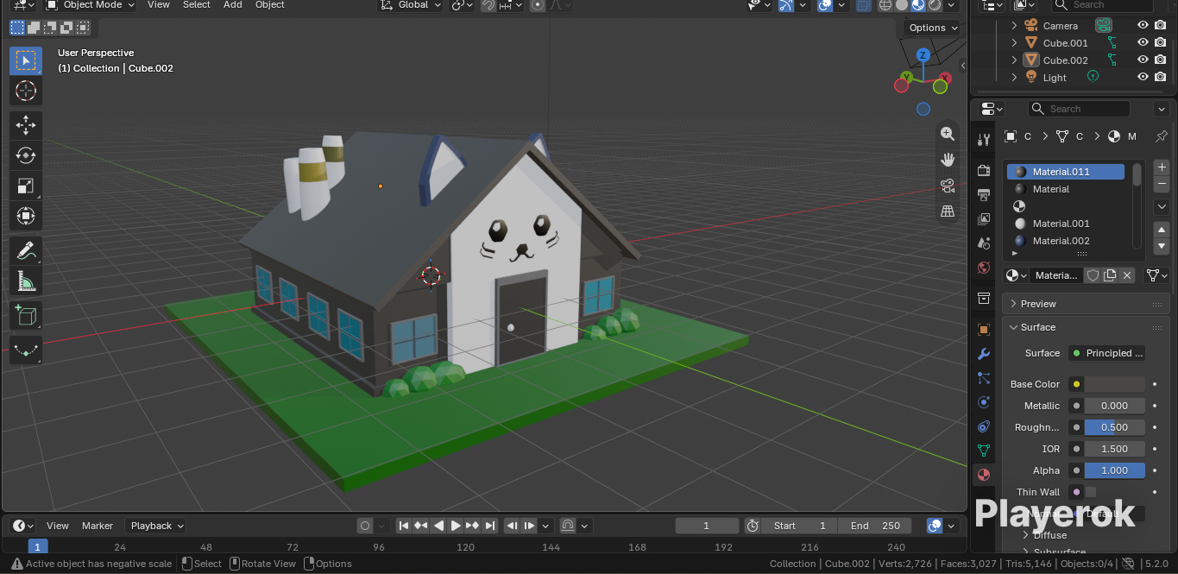The image size is (1178, 574).
Task: Toggle fake user shield for material
Action: point(1093,275)
